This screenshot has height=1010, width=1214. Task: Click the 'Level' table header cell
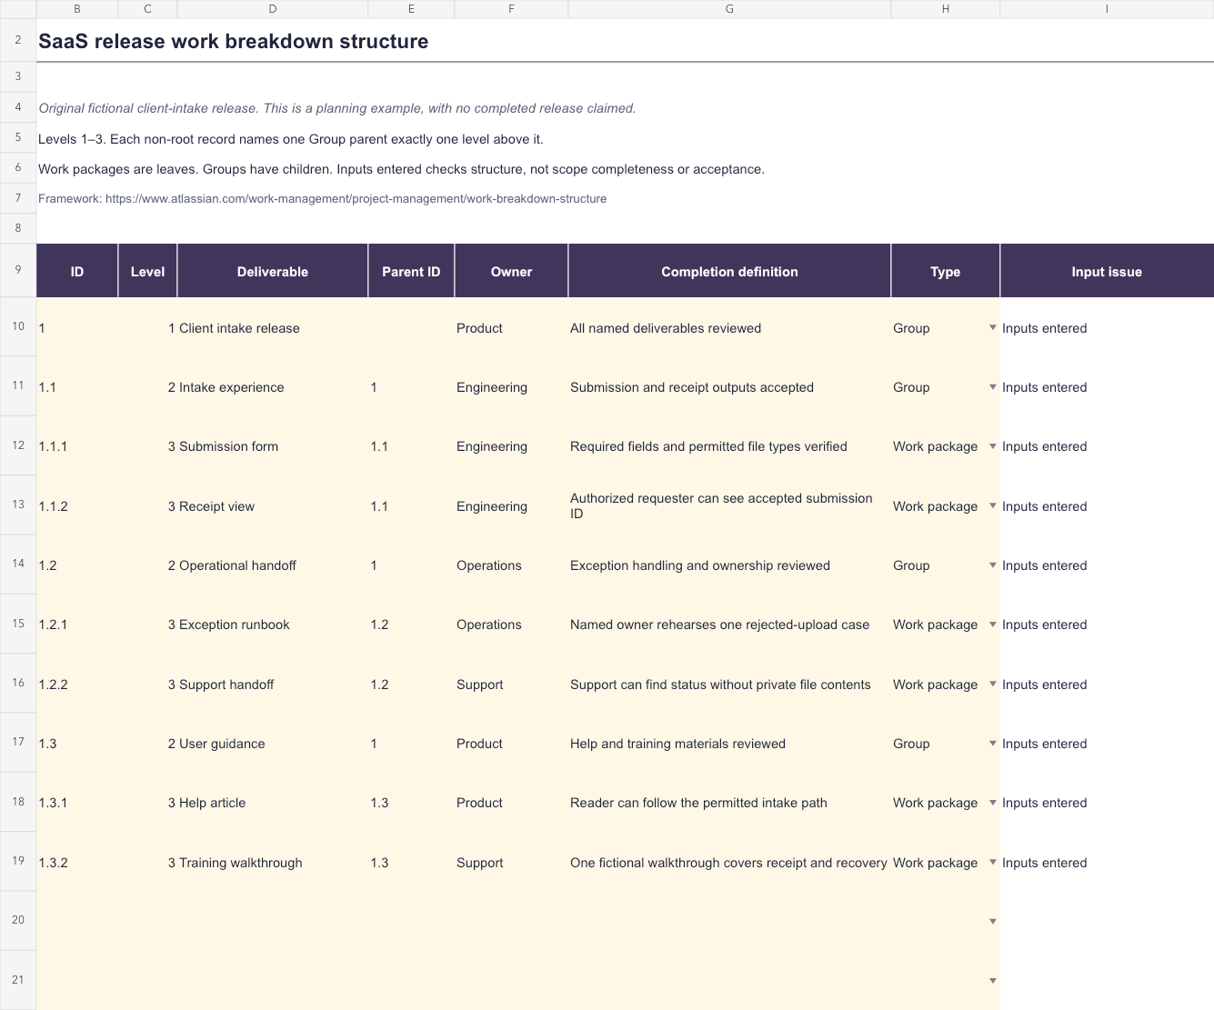click(147, 271)
